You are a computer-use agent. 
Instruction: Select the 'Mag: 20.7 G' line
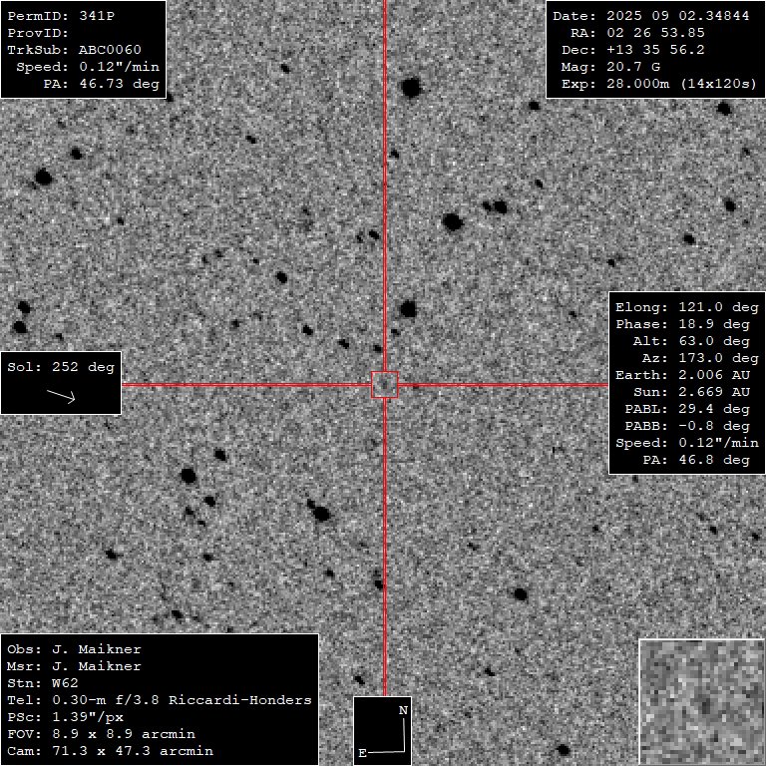click(610, 67)
